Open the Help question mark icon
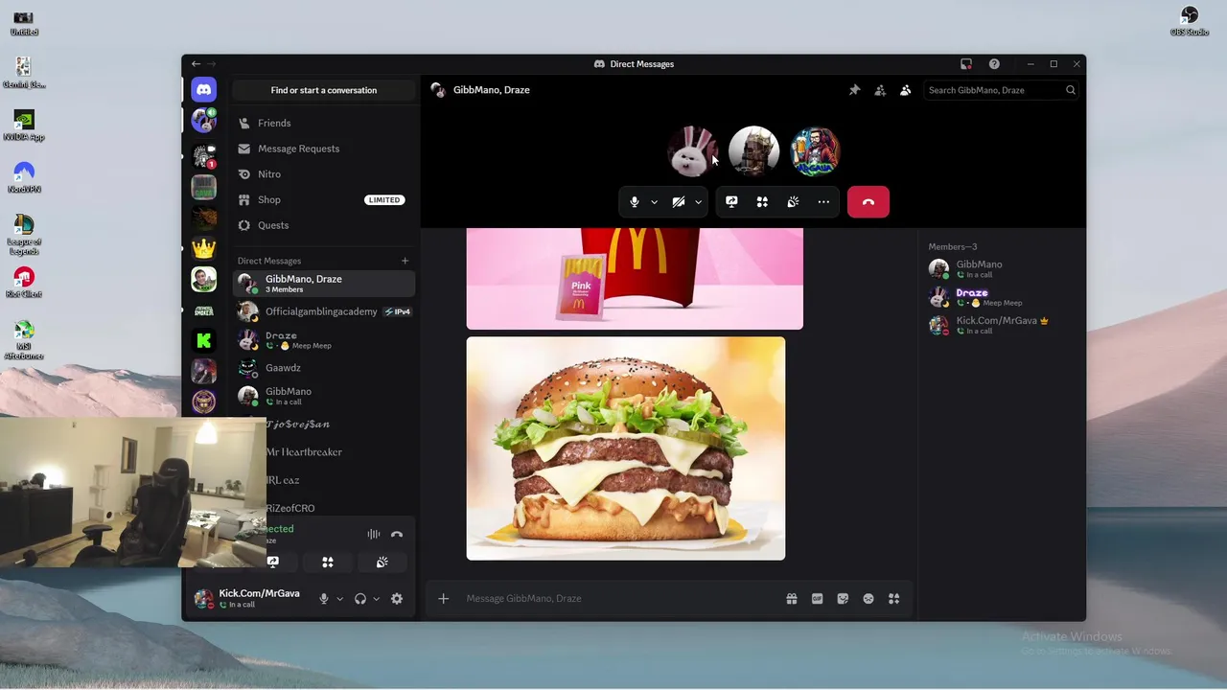Image resolution: width=1227 pixels, height=690 pixels. (x=994, y=64)
